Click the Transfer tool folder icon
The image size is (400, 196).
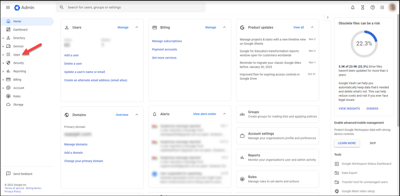click(337, 182)
